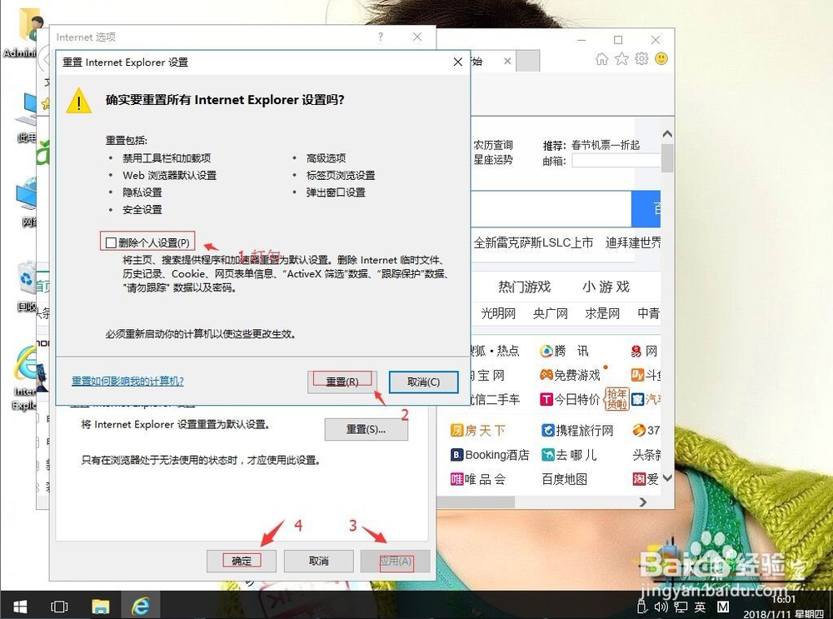Close the 重置 Internet Explorer 设置 dialog

(457, 62)
